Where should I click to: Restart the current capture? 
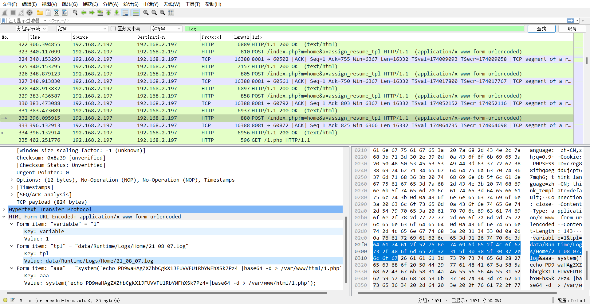pos(21,13)
